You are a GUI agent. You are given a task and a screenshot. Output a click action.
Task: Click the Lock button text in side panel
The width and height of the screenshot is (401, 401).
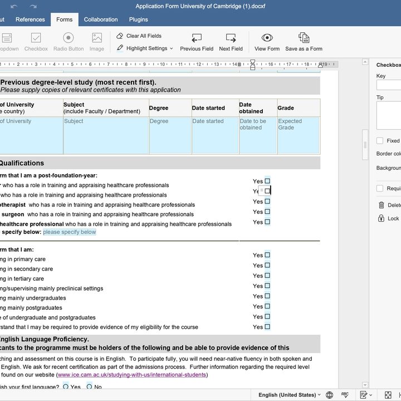(x=393, y=218)
